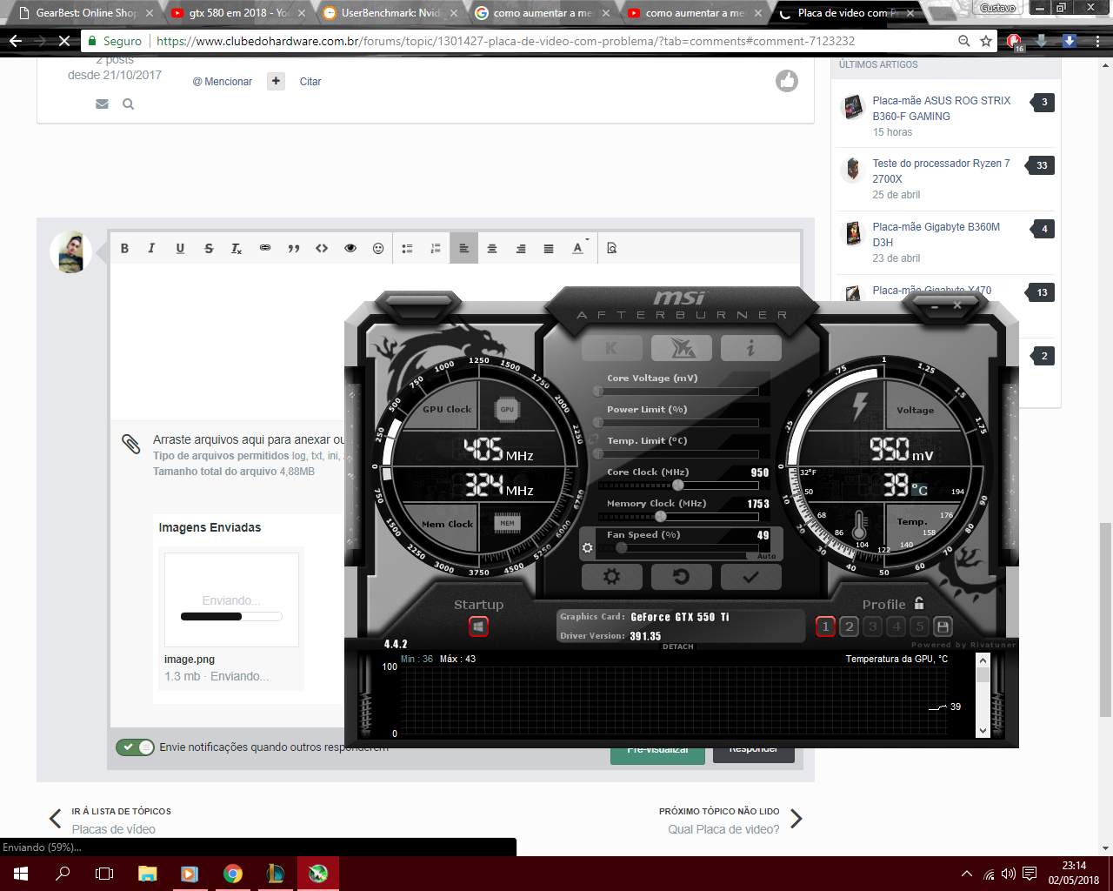Click the Mencionar link

point(223,82)
